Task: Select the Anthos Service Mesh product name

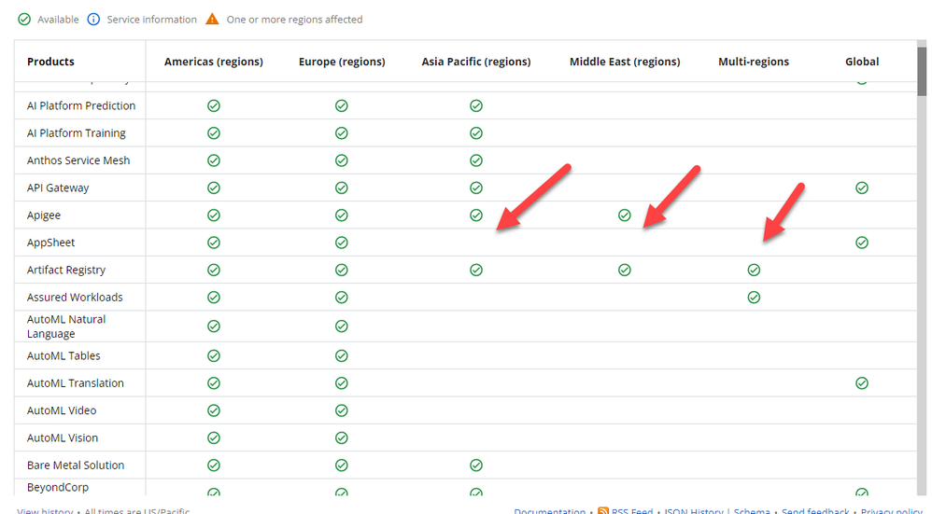Action: point(78,160)
